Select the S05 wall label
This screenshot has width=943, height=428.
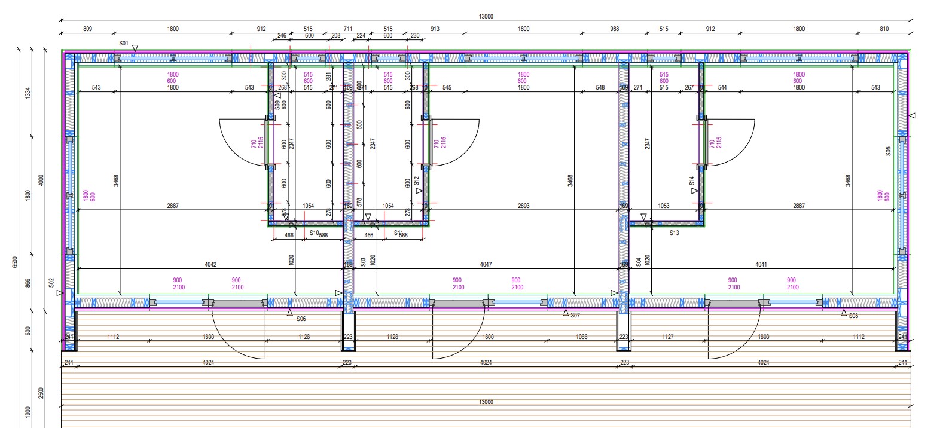click(888, 151)
